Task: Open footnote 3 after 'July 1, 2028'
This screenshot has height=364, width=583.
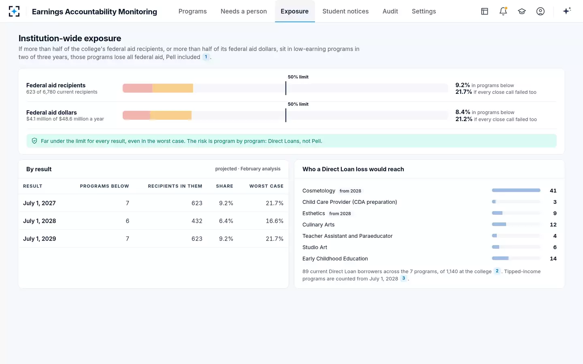Action: pos(404,278)
